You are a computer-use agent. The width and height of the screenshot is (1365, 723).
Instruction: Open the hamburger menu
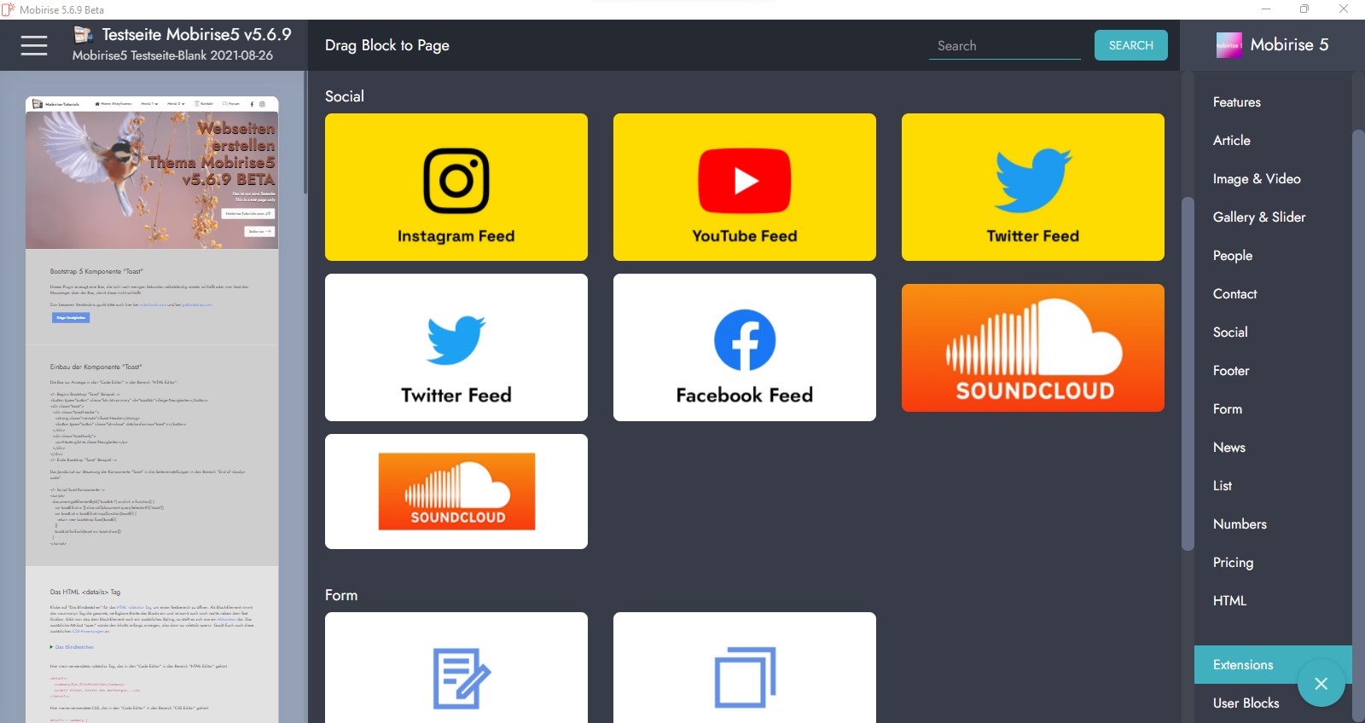pyautogui.click(x=34, y=45)
